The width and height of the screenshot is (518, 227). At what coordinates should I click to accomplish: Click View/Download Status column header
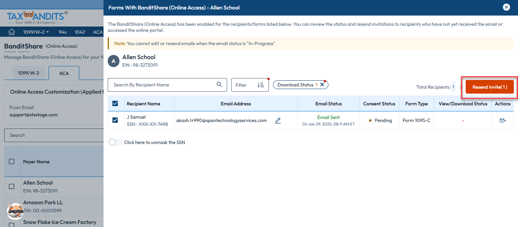point(463,104)
